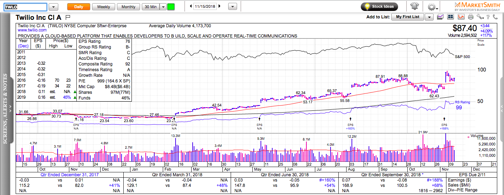Open the settings gear menu

tap(432, 7)
